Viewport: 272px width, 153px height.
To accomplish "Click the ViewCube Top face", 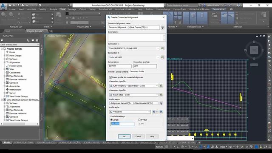I will pos(254,50).
